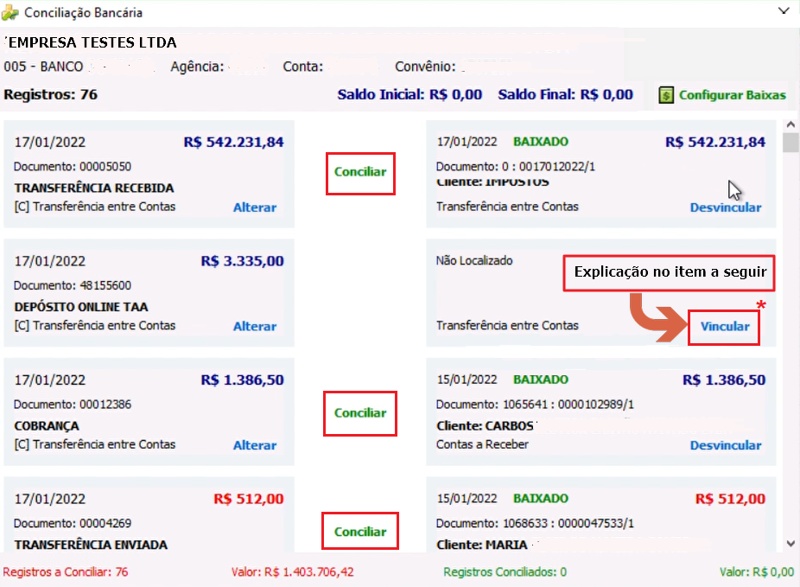Click 'Cliente: MARIA' text
This screenshot has width=800, height=587.
point(481,545)
